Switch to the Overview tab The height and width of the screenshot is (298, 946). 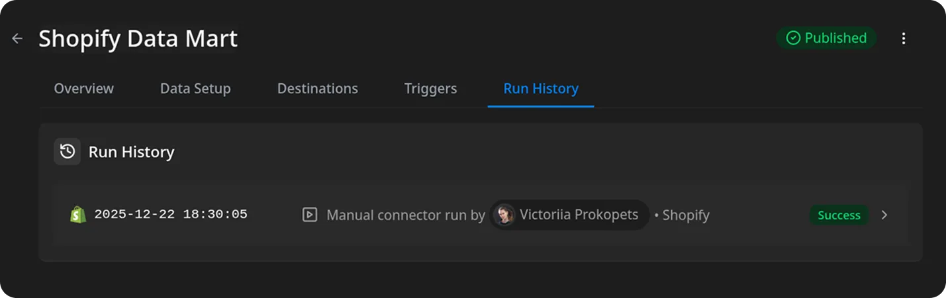click(x=83, y=89)
